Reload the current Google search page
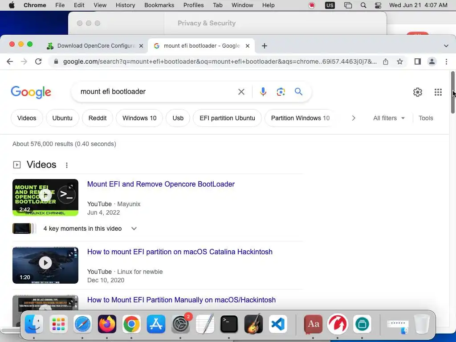The height and width of the screenshot is (342, 456). 38,61
